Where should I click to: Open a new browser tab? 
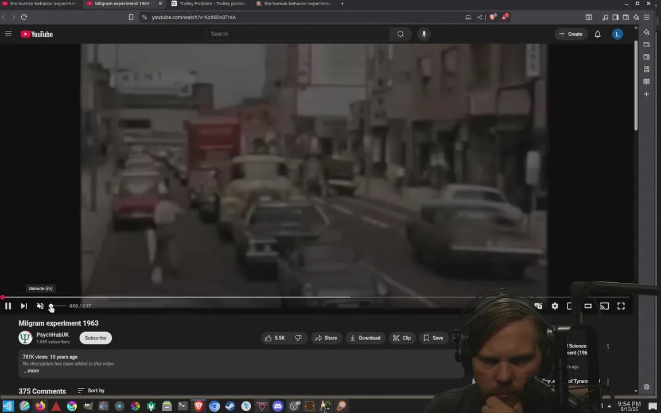(343, 4)
